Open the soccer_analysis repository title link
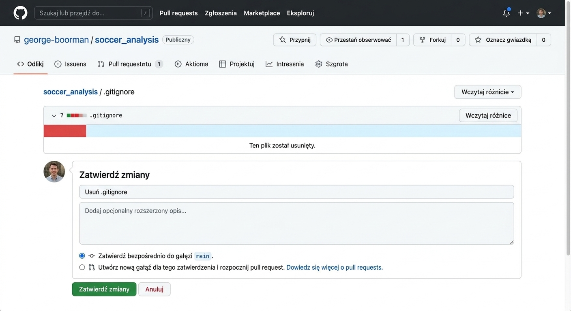571x311 pixels. pyautogui.click(x=127, y=40)
